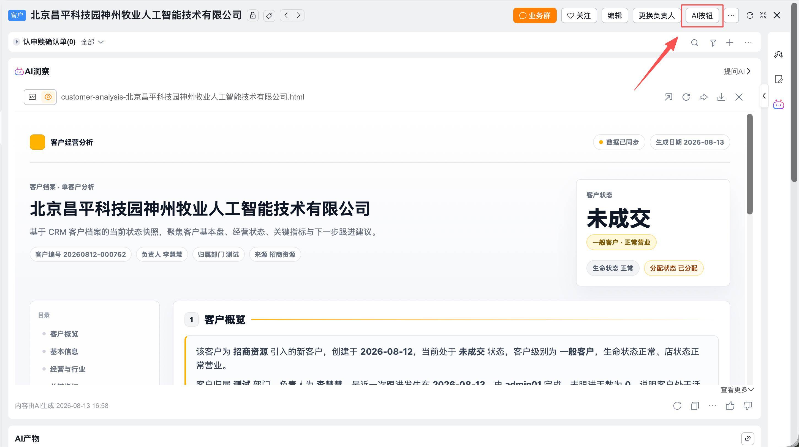Reload the customer-analysis HTML preview
The height and width of the screenshot is (447, 799).
pyautogui.click(x=686, y=97)
